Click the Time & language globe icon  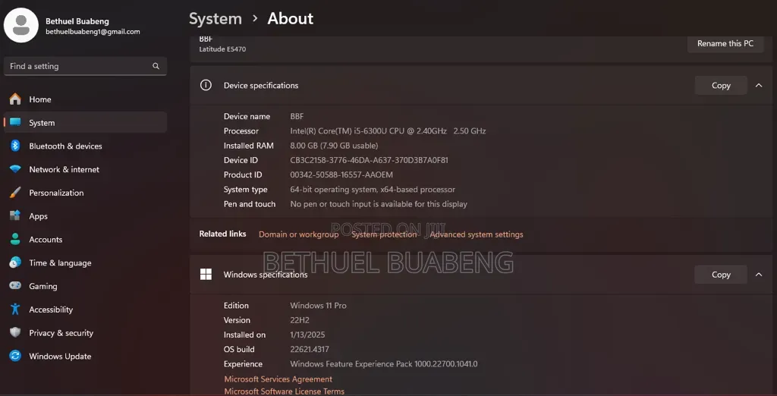pyautogui.click(x=15, y=262)
